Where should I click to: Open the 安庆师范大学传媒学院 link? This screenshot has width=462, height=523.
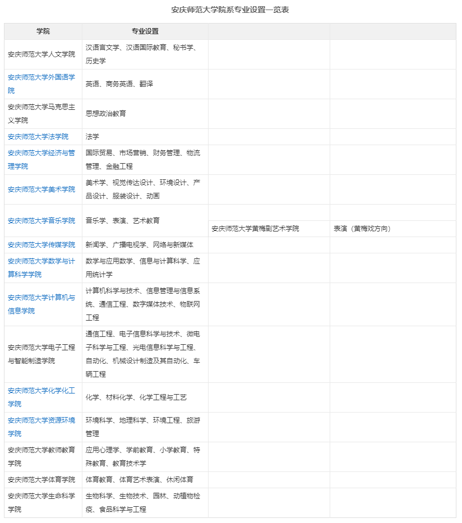coord(41,245)
